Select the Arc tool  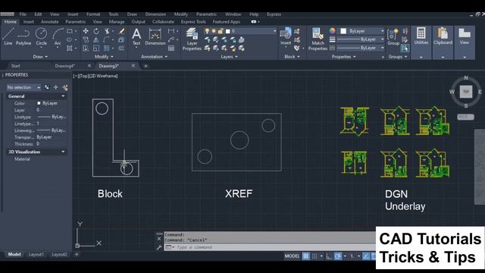[58, 36]
